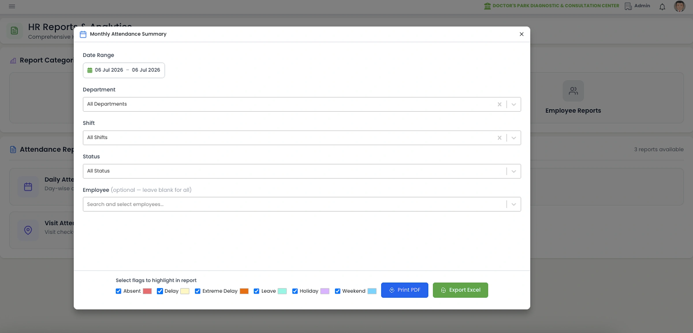Click the Print PDF button
Image resolution: width=693 pixels, height=333 pixels.
coord(405,290)
